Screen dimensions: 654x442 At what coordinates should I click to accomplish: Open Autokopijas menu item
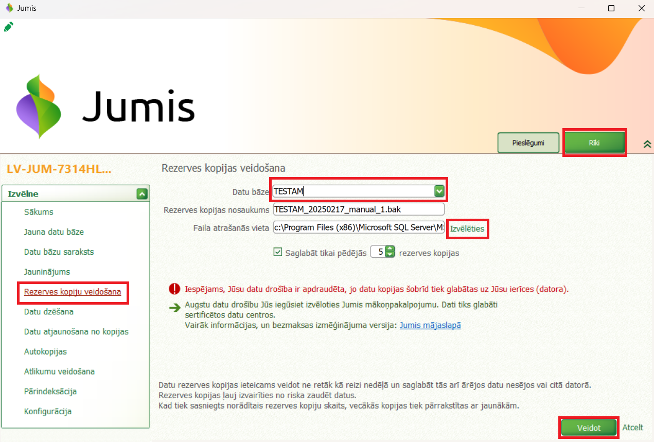[45, 352]
